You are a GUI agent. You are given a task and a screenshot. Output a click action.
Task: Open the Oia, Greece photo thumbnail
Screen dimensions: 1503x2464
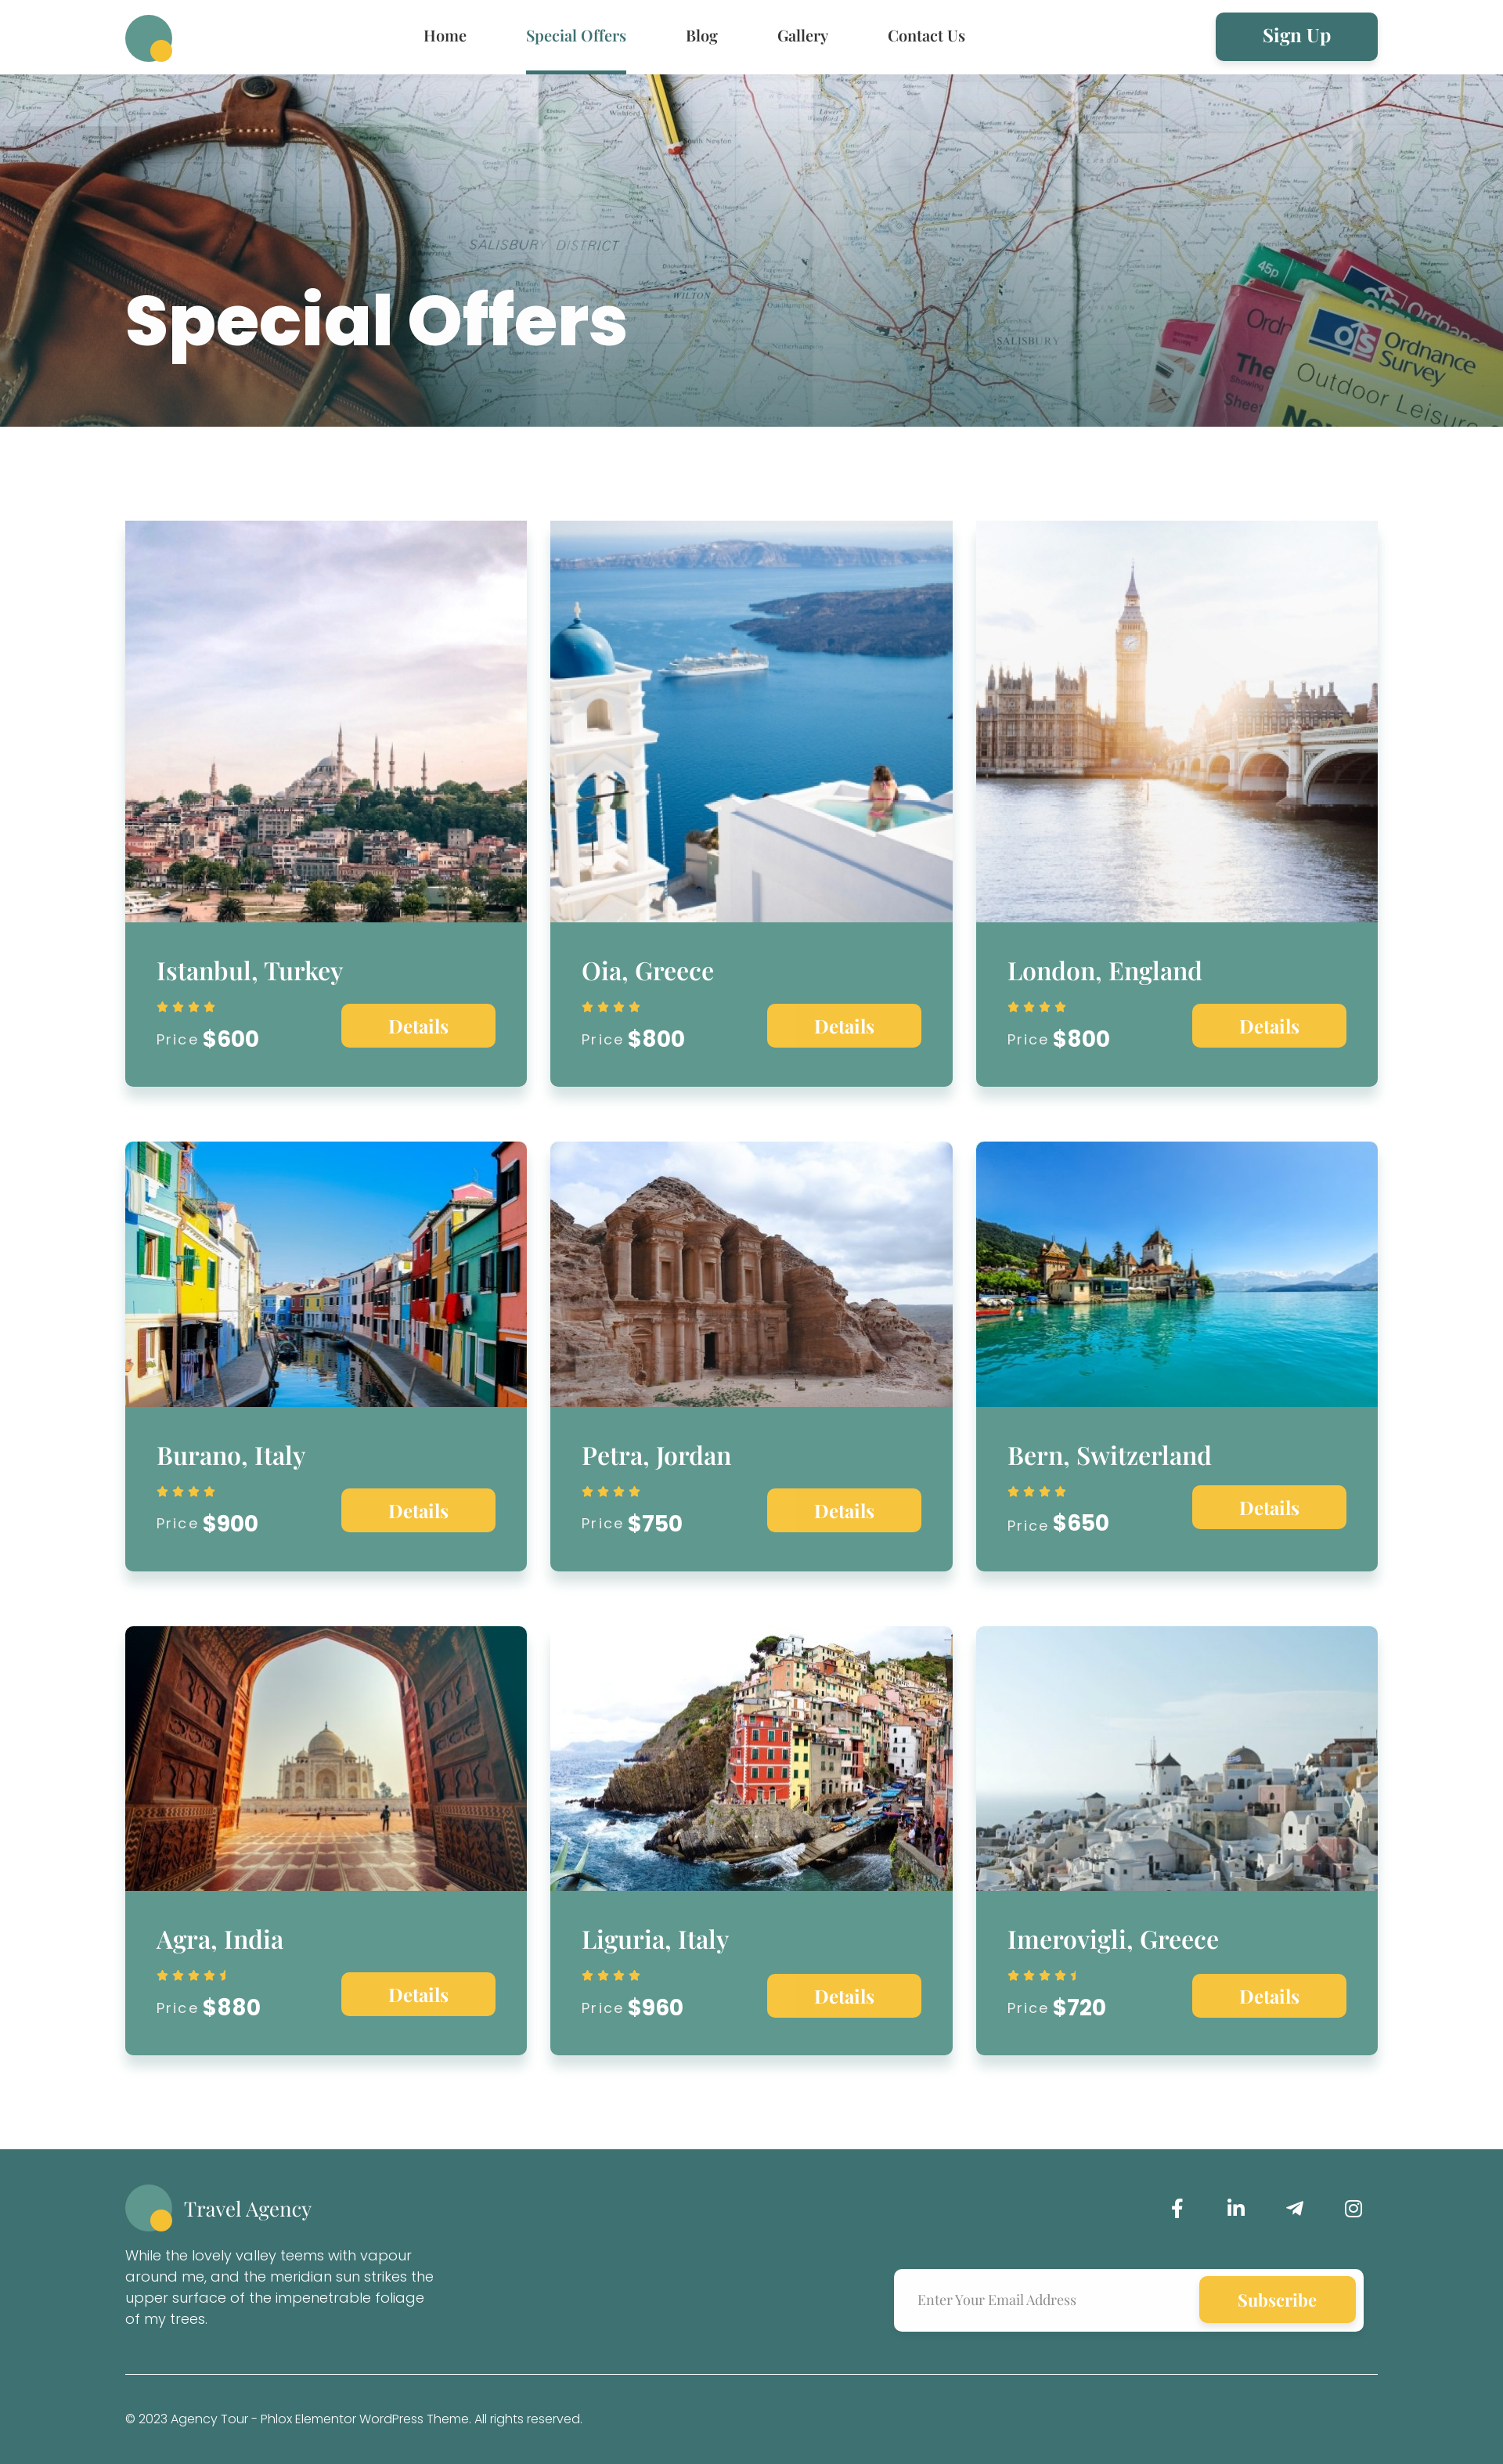(x=751, y=721)
